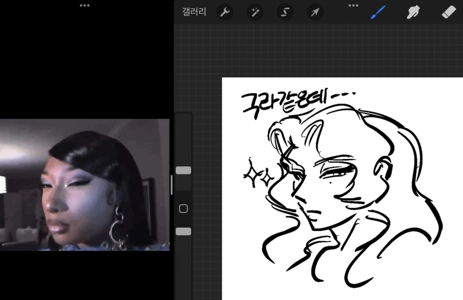Screen dimensions: 463x300
Task: Select the Eraser tool
Action: (449, 12)
